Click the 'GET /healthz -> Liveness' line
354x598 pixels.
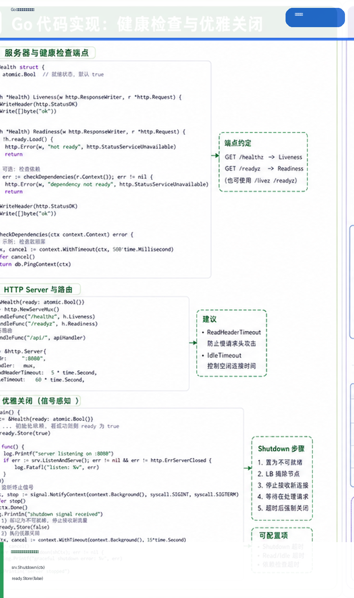[264, 157]
